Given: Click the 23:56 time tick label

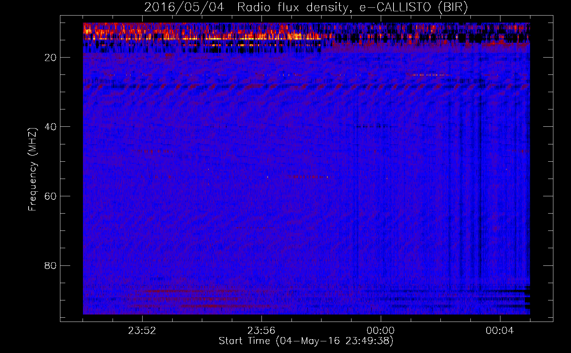Looking at the screenshot, I should (x=261, y=331).
